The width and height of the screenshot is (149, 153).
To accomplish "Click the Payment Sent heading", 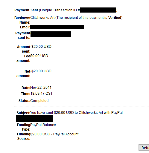I will point(26,10).
